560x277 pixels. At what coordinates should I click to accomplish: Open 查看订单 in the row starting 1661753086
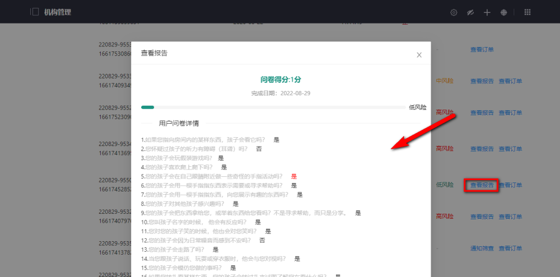click(482, 50)
